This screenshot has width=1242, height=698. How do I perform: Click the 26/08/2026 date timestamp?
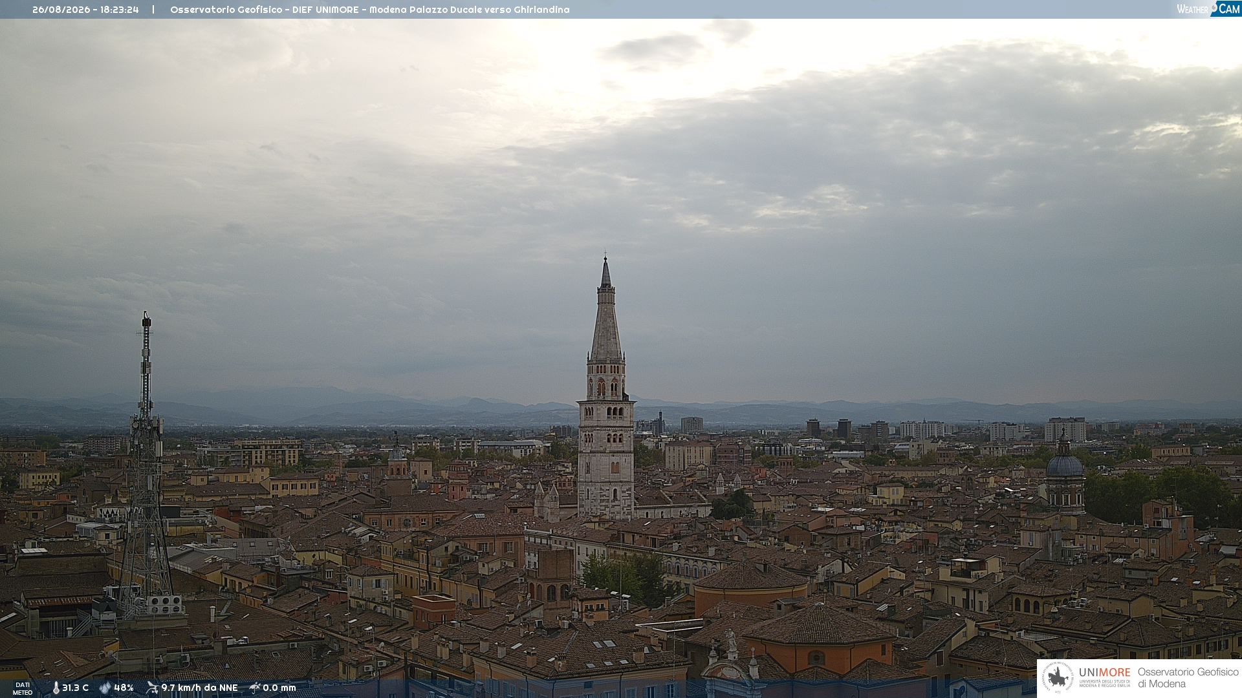tap(60, 10)
